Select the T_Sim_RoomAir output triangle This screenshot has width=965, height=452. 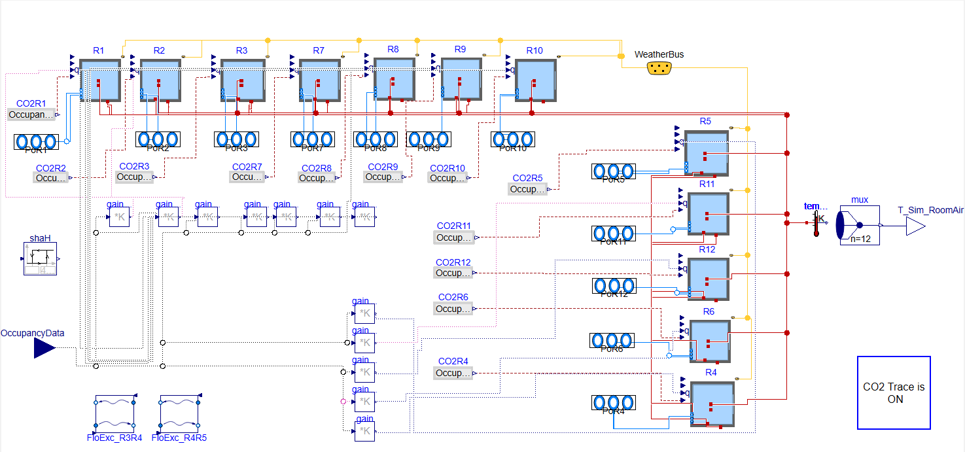click(x=916, y=226)
